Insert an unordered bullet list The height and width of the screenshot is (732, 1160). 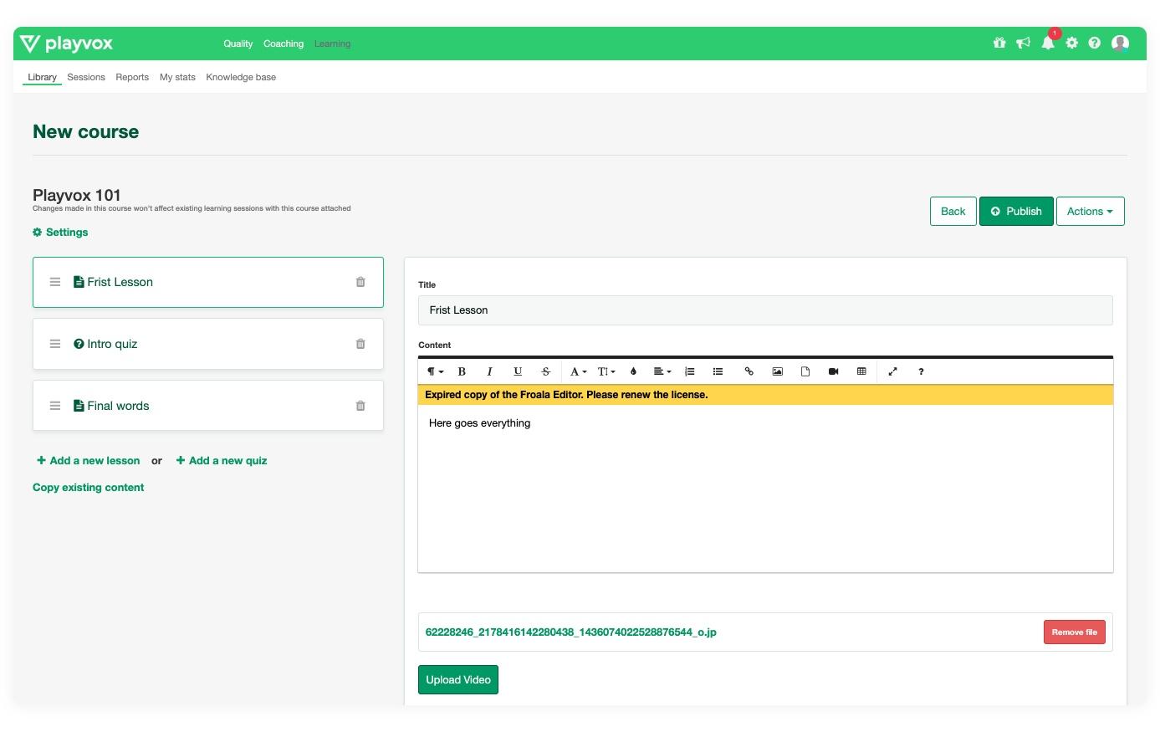pos(718,371)
